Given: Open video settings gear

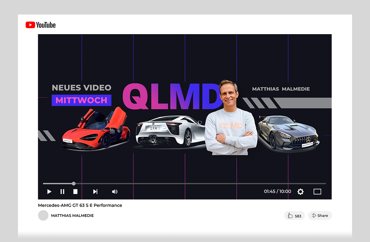Looking at the screenshot, I should pyautogui.click(x=300, y=192).
